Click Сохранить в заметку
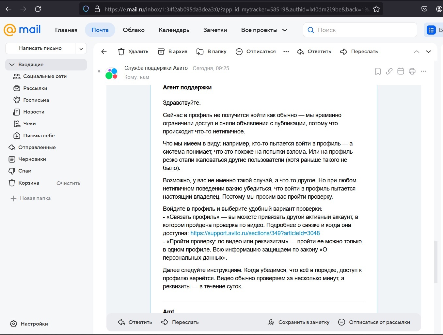This screenshot has height=335, width=443. tap(299, 322)
